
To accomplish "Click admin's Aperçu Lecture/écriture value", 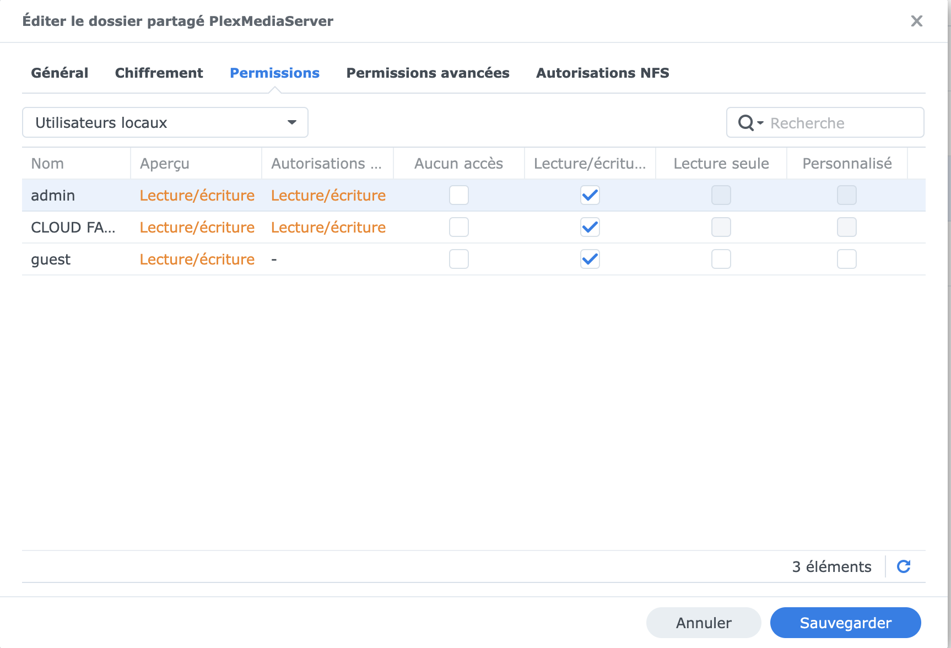I will [197, 195].
